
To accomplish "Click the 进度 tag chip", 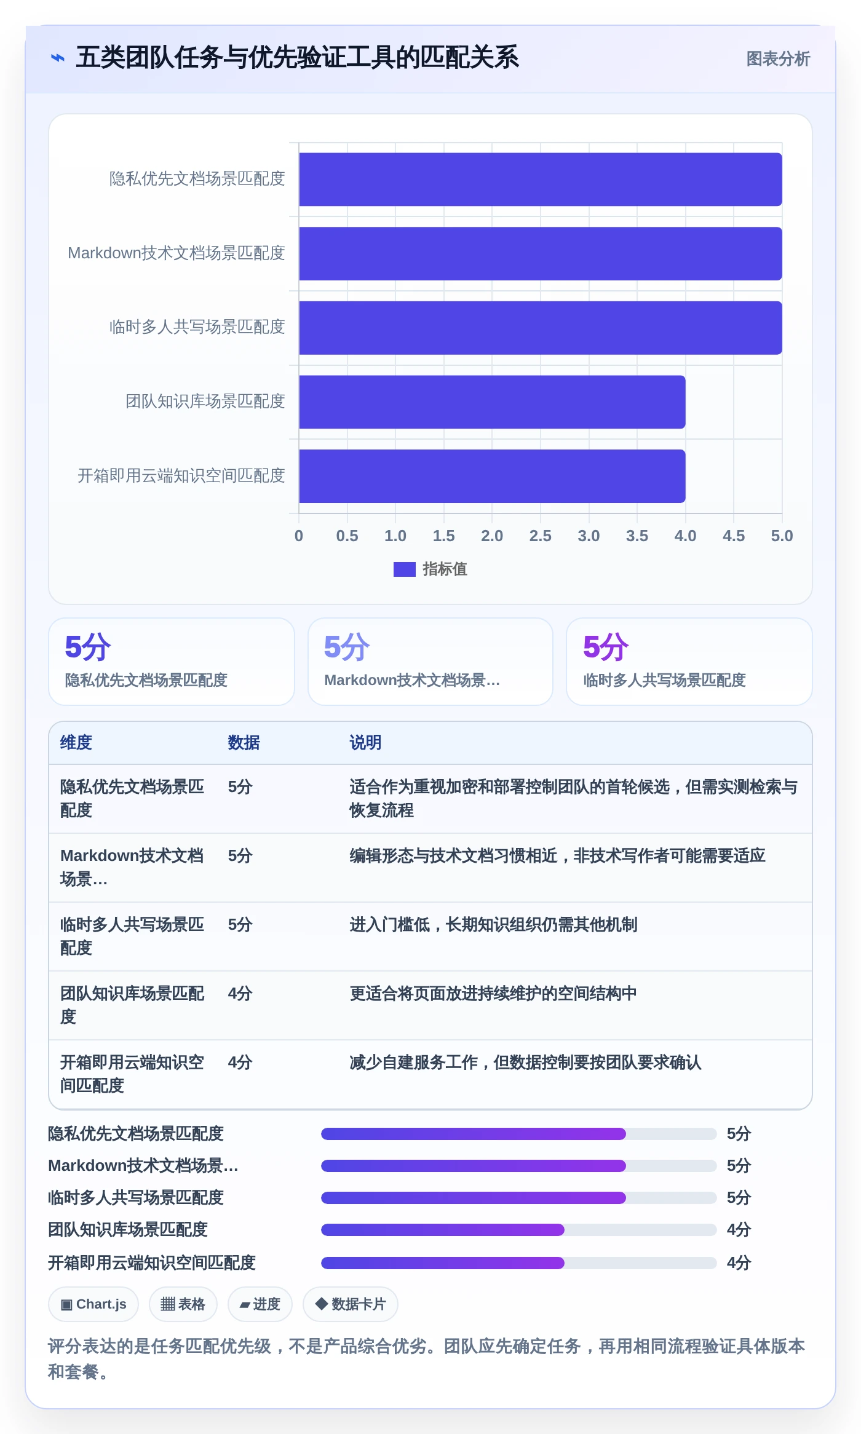I will point(260,1304).
